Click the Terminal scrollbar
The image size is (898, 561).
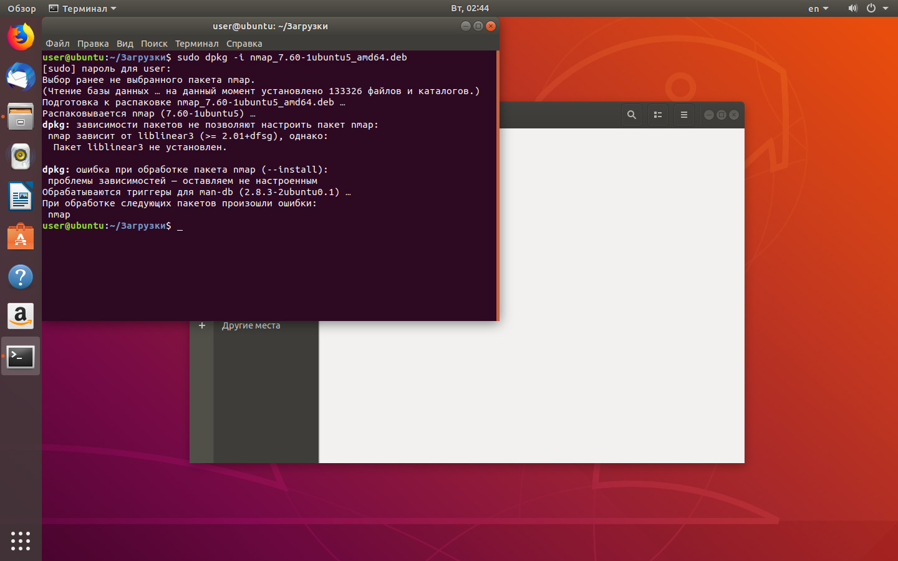coord(498,186)
